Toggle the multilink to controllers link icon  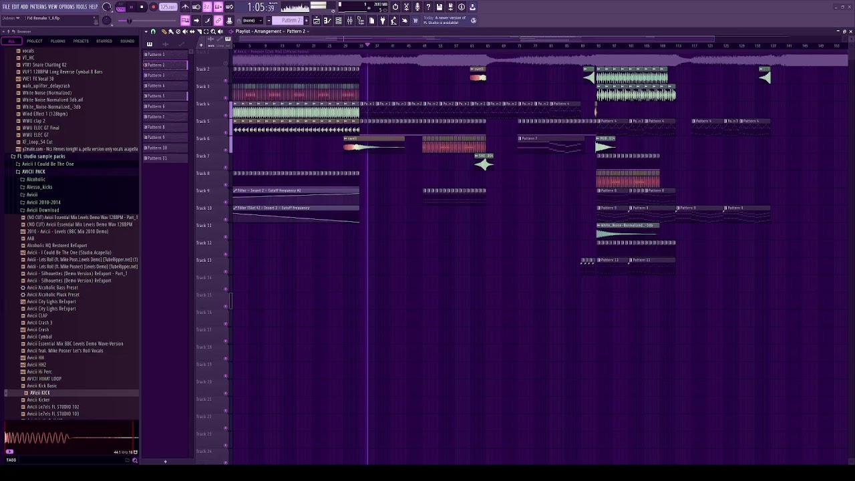click(218, 21)
